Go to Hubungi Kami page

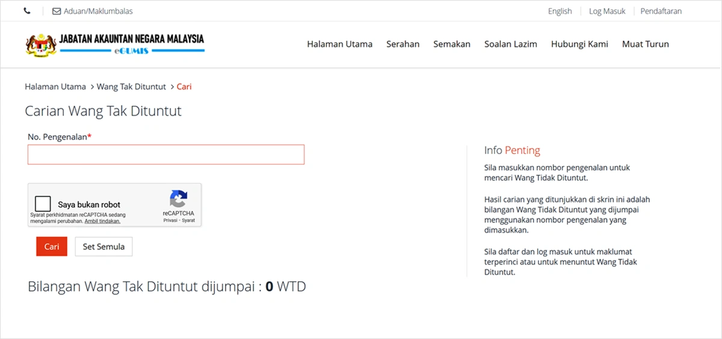pyautogui.click(x=579, y=44)
